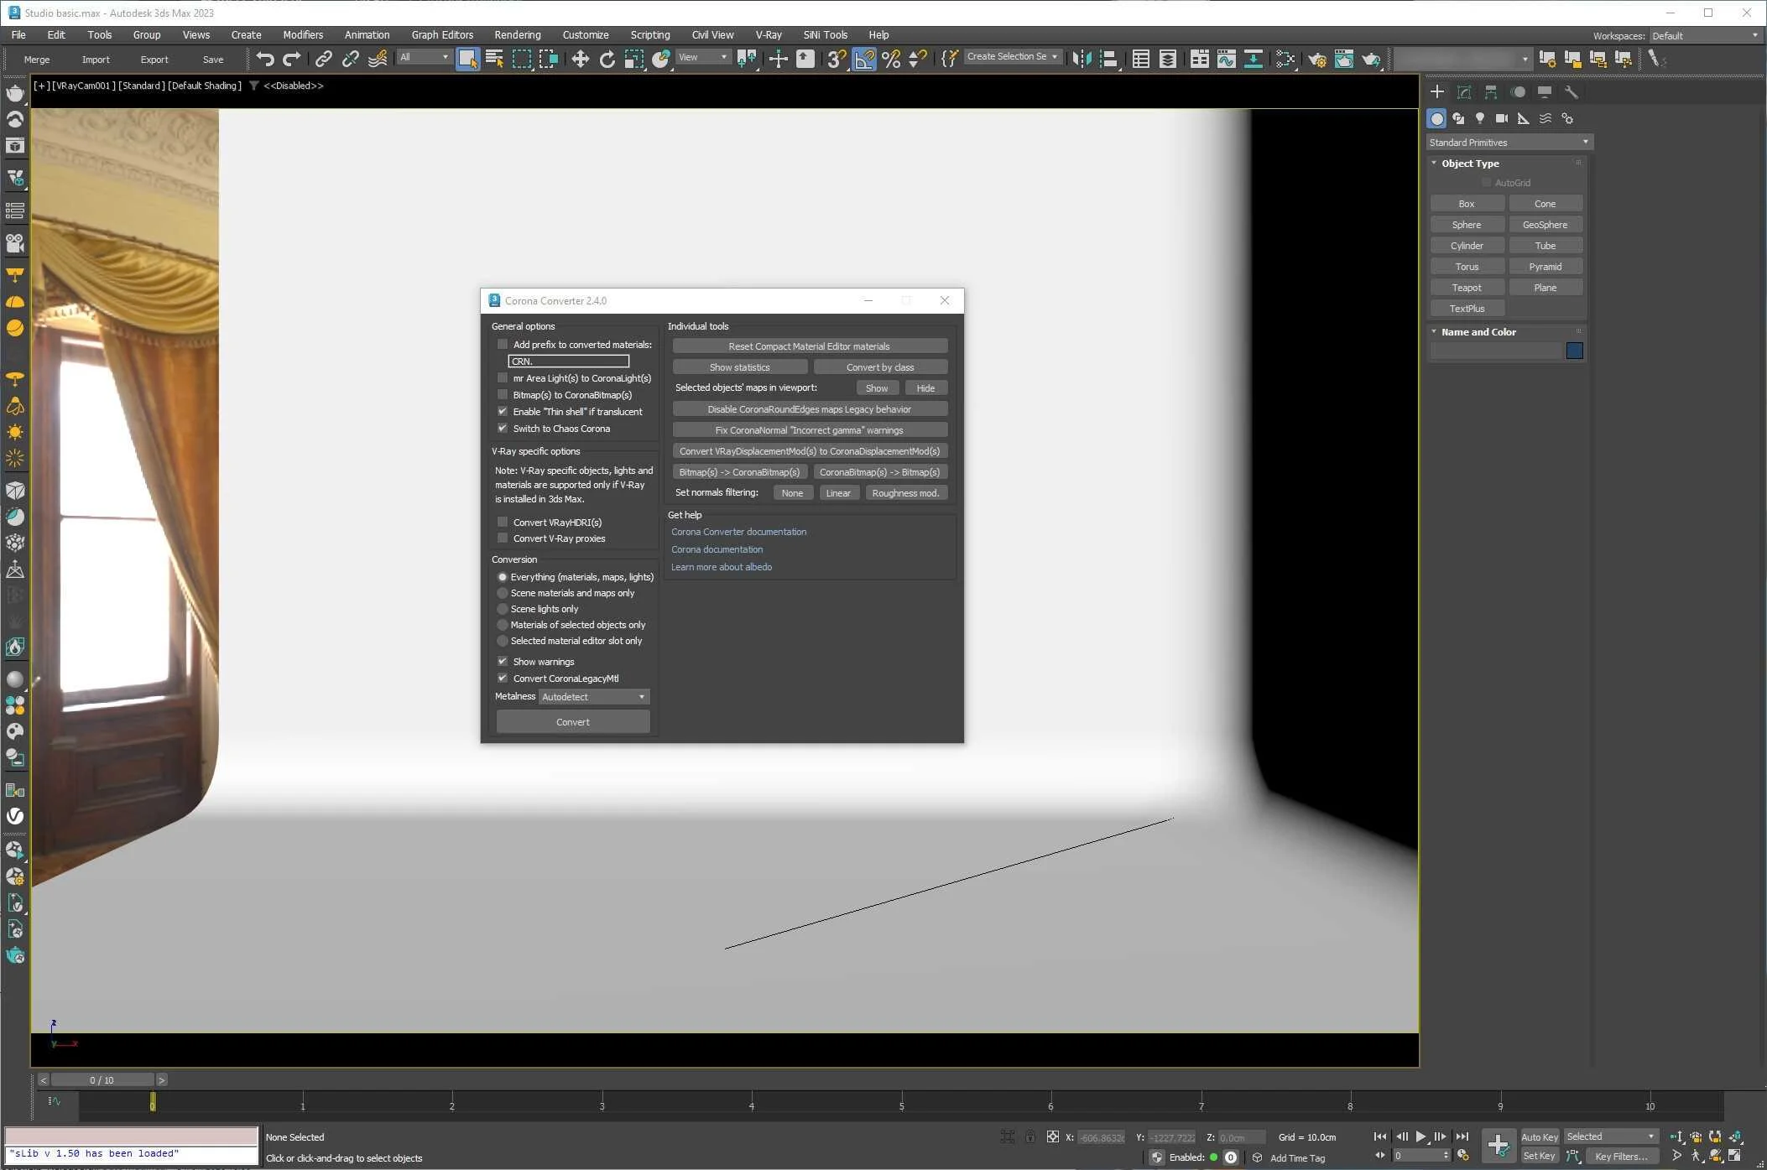1767x1170 pixels.
Task: Uncheck Switch to Chaos Corona
Action: coord(503,429)
